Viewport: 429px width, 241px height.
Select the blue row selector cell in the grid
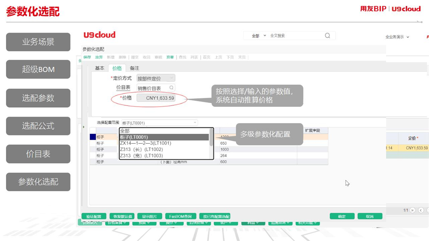pos(93,137)
